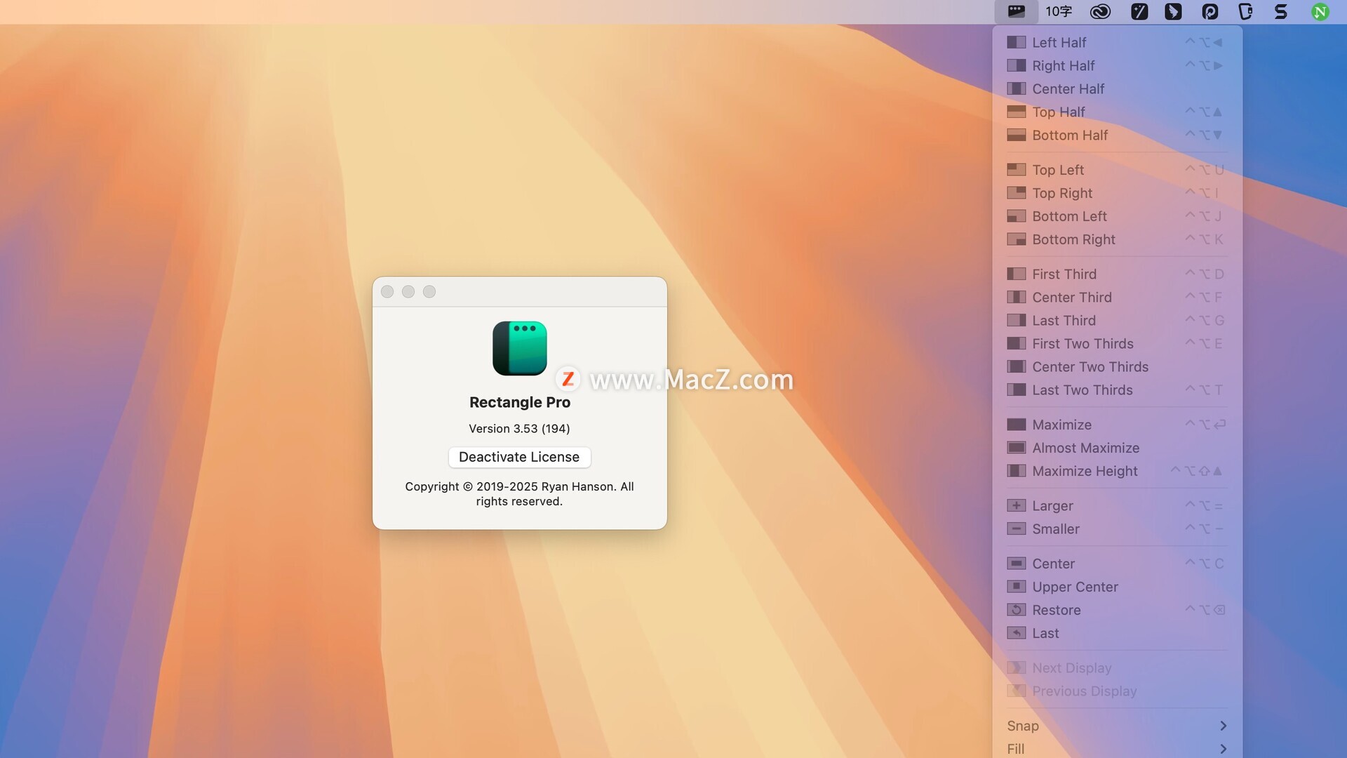Open the Creative Cloud menu bar icon

(1100, 11)
